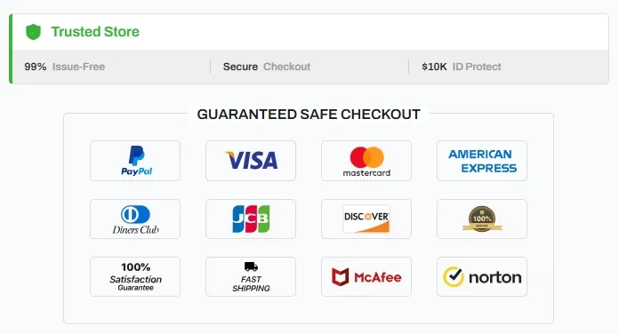Click the Fast Shipping truck badge

point(251,277)
